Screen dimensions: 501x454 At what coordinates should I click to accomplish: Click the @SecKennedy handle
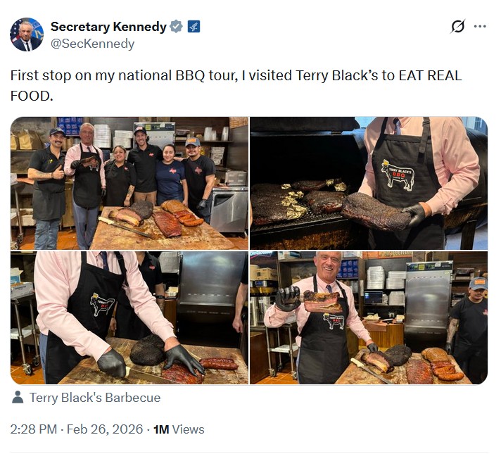click(x=92, y=44)
